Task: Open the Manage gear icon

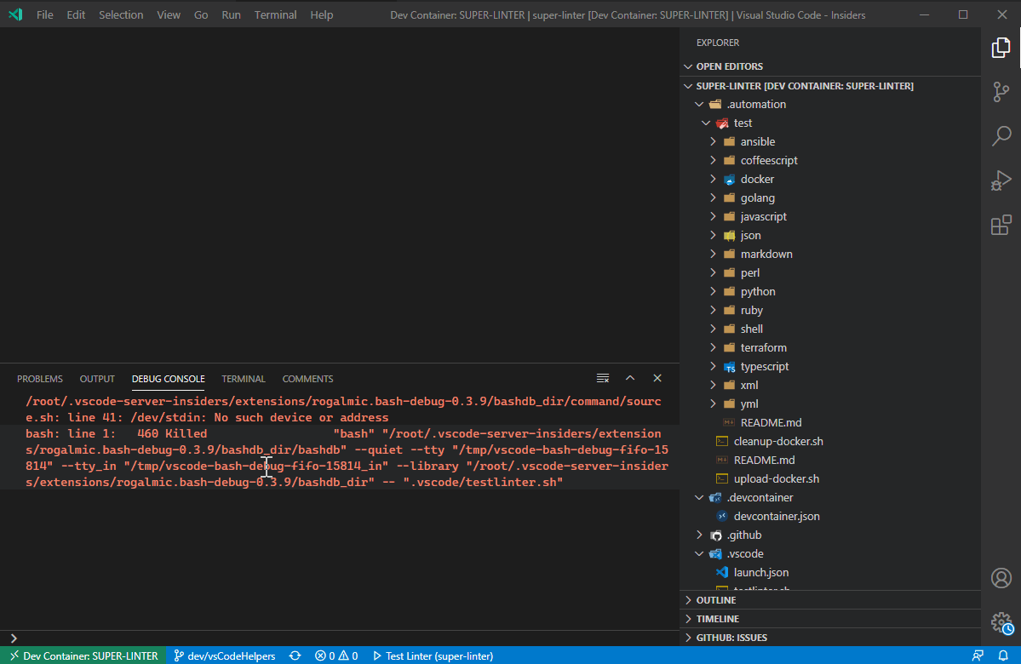Action: point(1001,623)
